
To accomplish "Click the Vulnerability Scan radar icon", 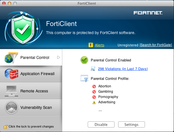I will [x=11, y=107].
